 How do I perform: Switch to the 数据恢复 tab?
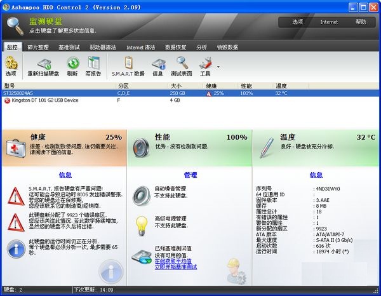click(176, 48)
